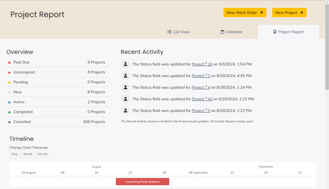Open the Project #42 link

[202, 99]
